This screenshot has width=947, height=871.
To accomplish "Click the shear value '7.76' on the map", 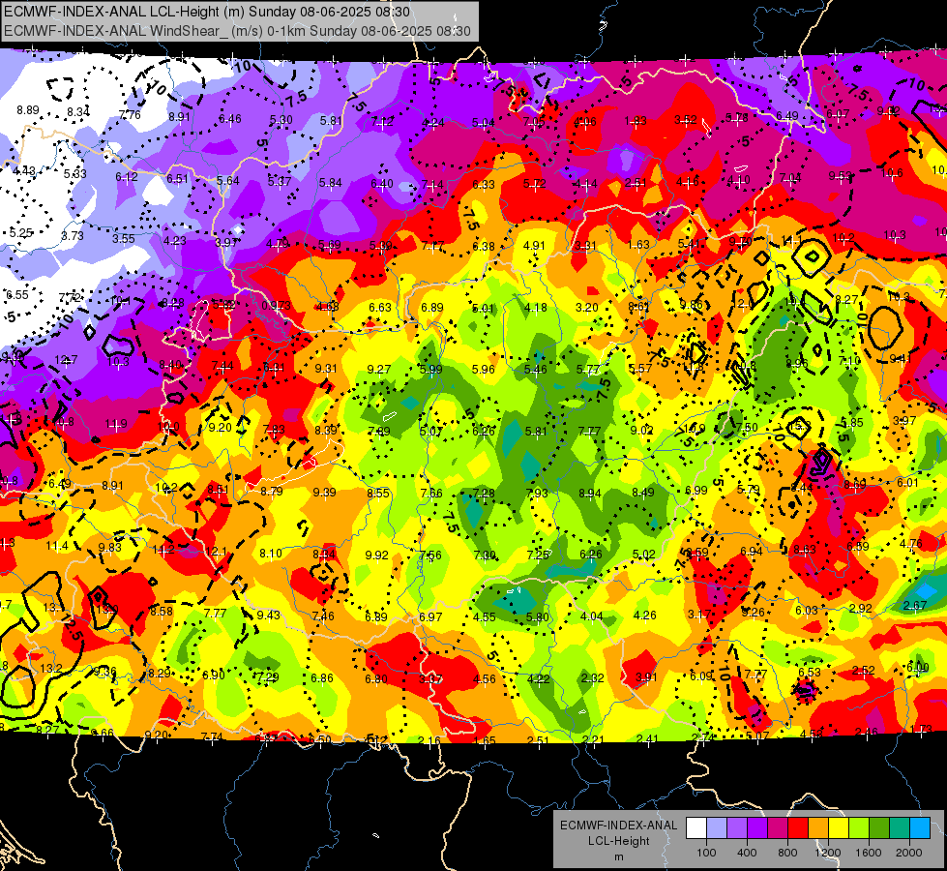I will 130,115.
